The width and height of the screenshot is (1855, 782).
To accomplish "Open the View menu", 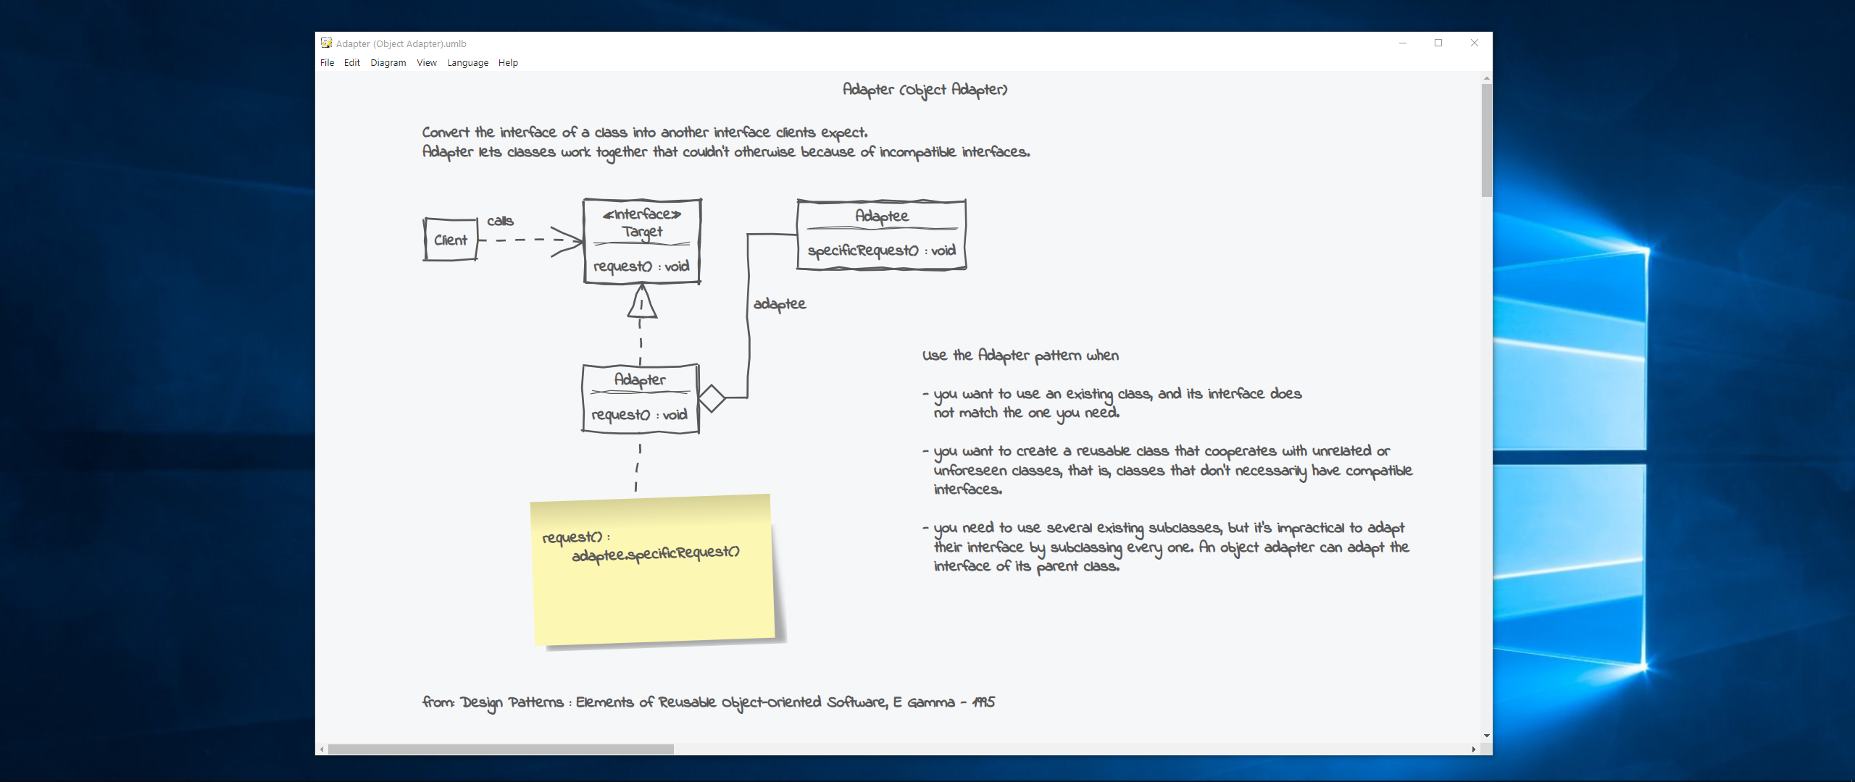I will point(426,63).
